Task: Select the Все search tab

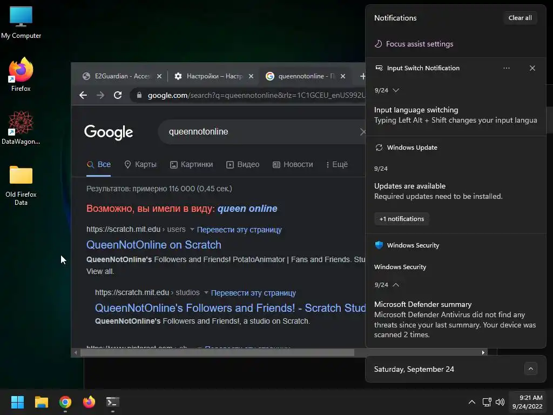Action: click(x=99, y=164)
